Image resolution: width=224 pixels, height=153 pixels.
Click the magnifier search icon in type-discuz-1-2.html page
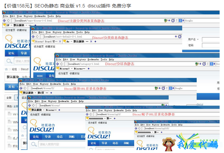click(x=9, y=61)
